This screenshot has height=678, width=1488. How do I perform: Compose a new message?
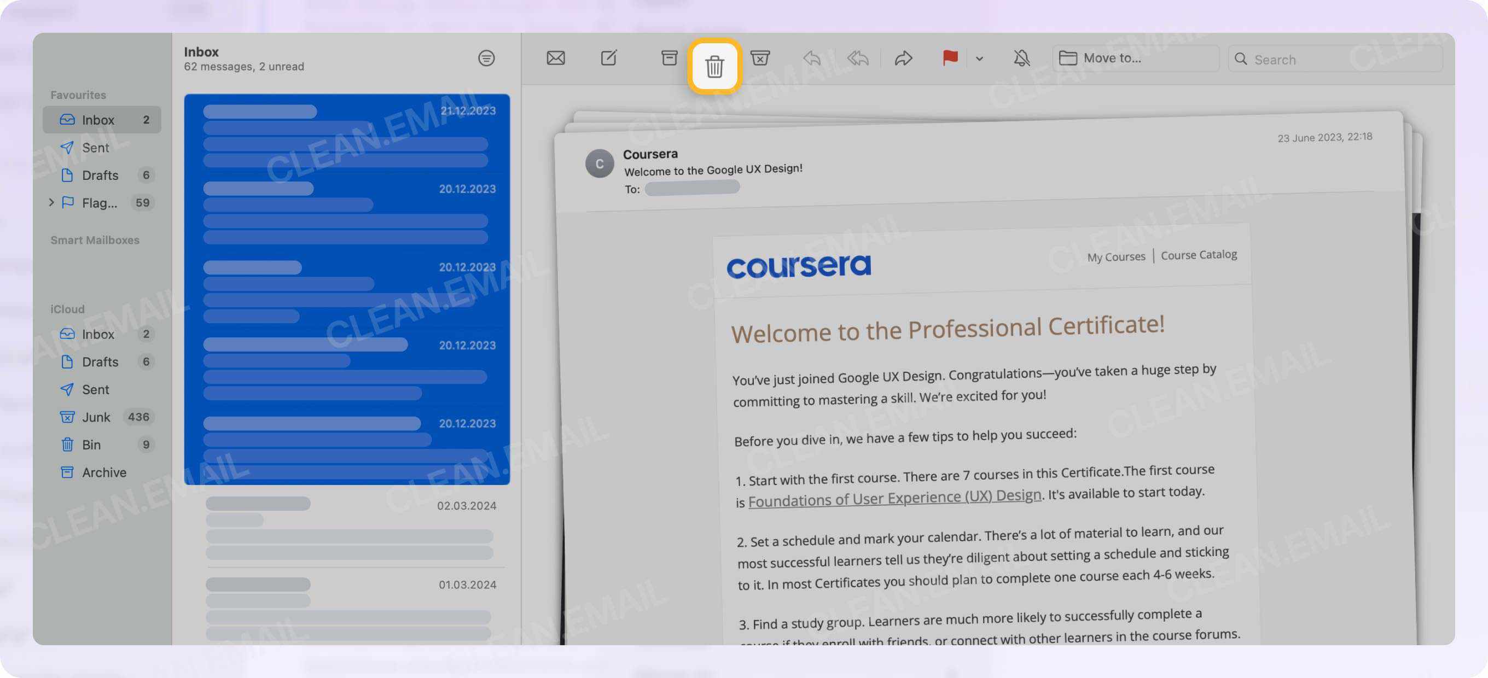[609, 59]
